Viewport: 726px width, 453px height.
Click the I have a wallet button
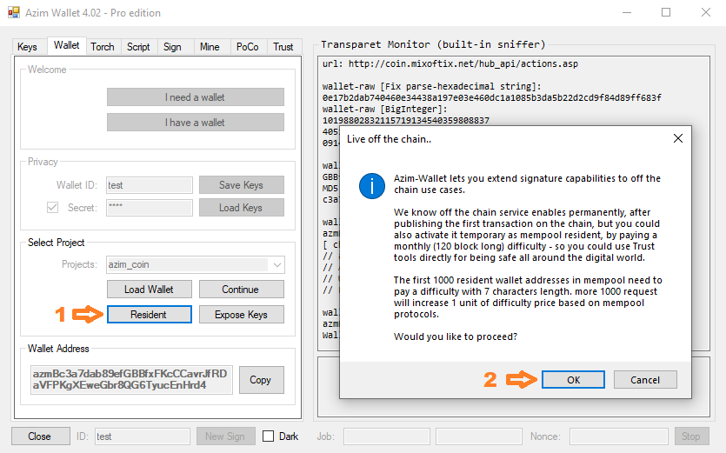(x=196, y=123)
